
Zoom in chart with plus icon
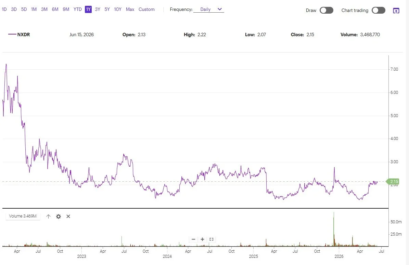(x=202, y=239)
